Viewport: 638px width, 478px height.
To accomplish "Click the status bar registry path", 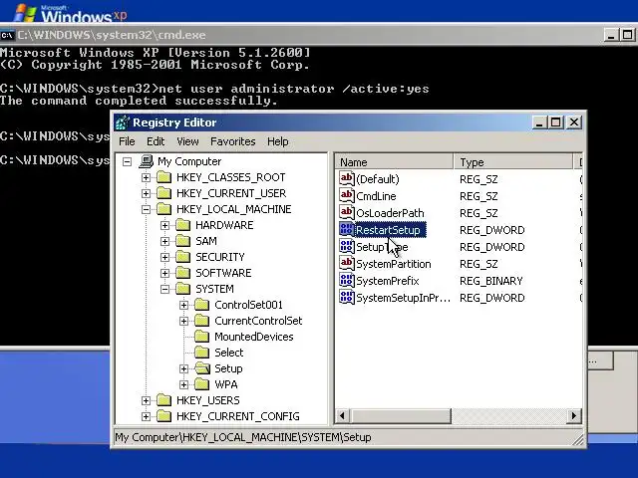I will tap(243, 437).
